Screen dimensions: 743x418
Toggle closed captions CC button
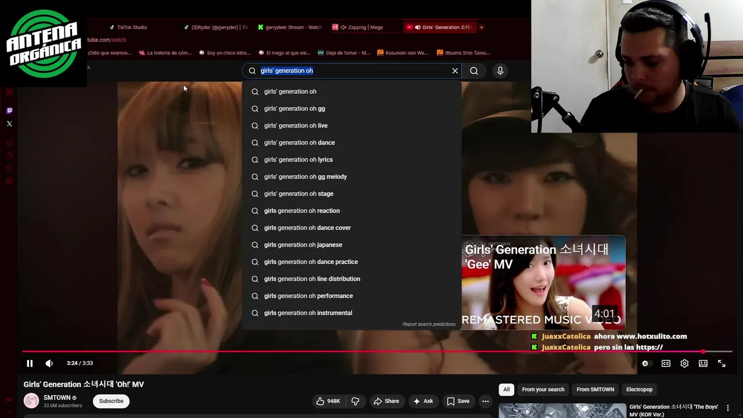[666, 363]
